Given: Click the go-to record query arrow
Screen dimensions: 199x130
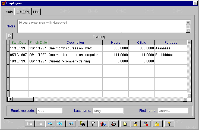Looking at the screenshot, I should coord(70,124).
